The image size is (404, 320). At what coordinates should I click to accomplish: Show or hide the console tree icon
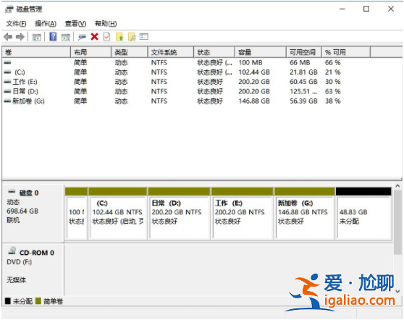coord(37,38)
